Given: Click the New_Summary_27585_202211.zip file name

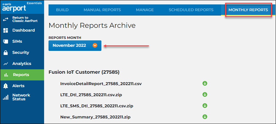Looking at the screenshot, I should (x=95, y=117).
